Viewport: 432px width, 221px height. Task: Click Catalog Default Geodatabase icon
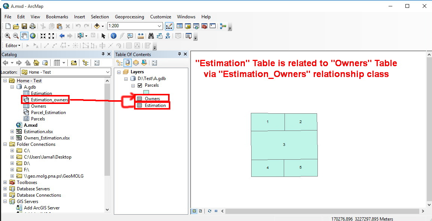click(45, 63)
